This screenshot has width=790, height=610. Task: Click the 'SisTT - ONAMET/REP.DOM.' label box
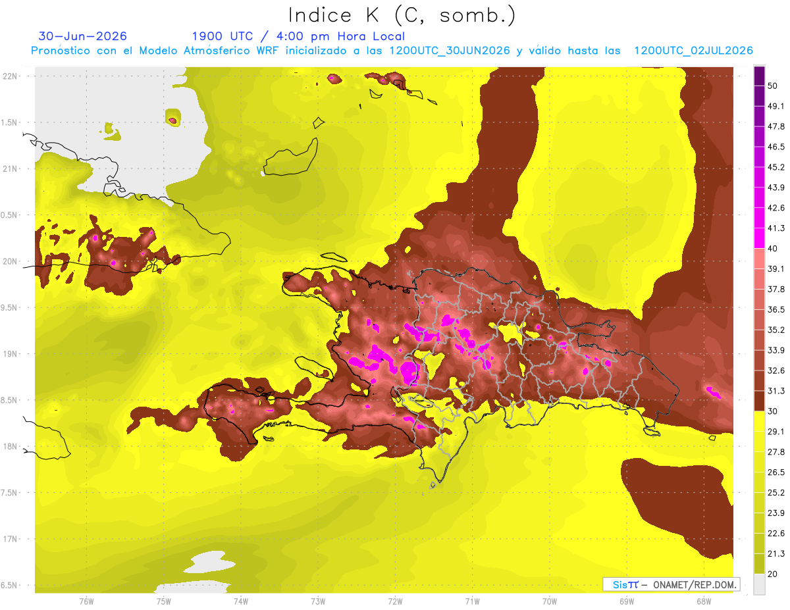671,584
